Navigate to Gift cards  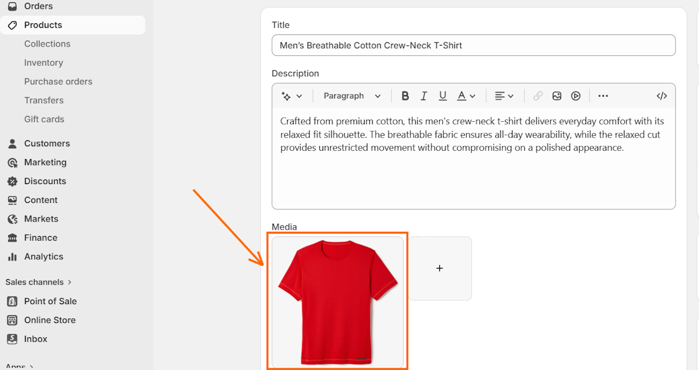click(x=44, y=118)
